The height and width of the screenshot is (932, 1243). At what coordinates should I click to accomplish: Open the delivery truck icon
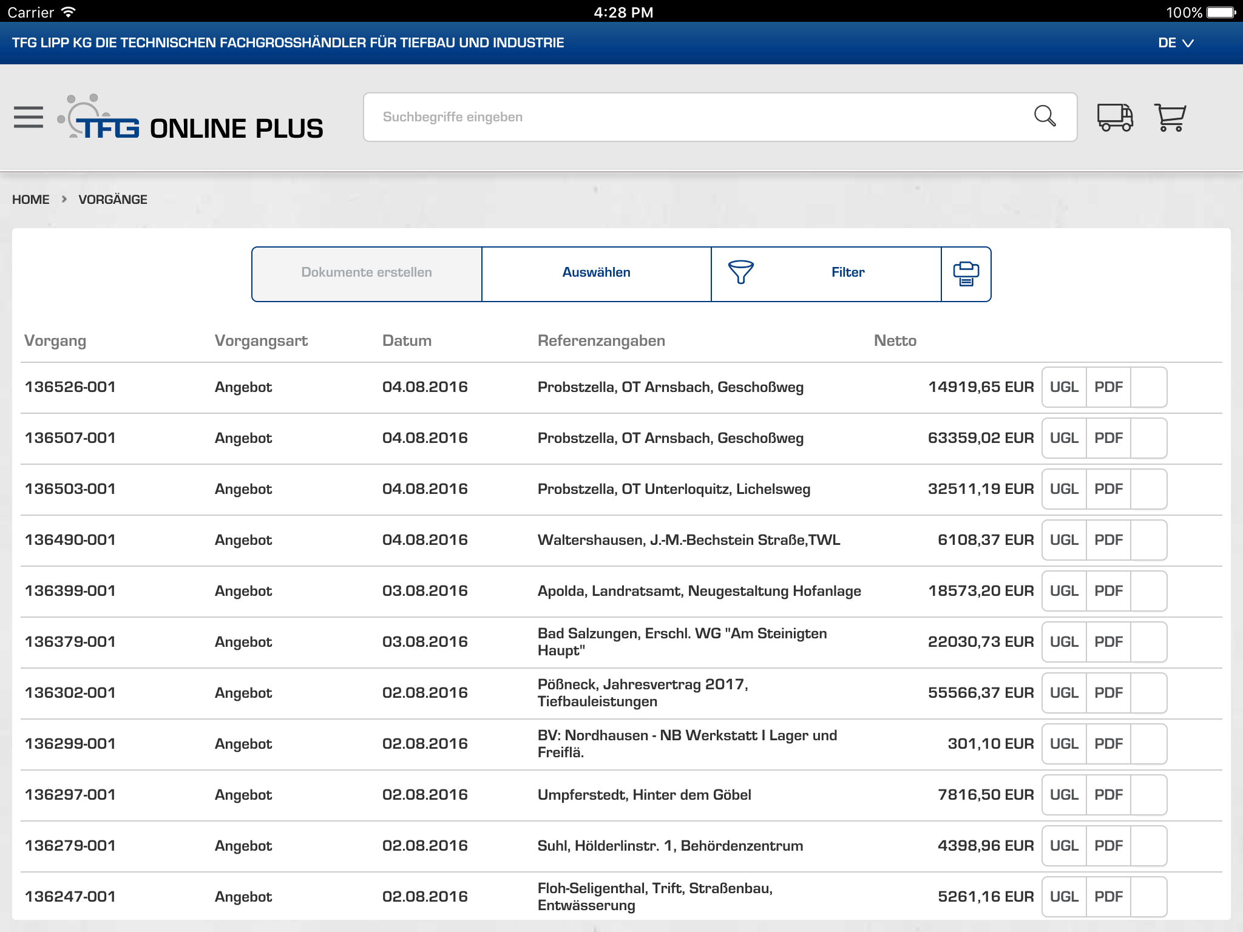tap(1114, 117)
